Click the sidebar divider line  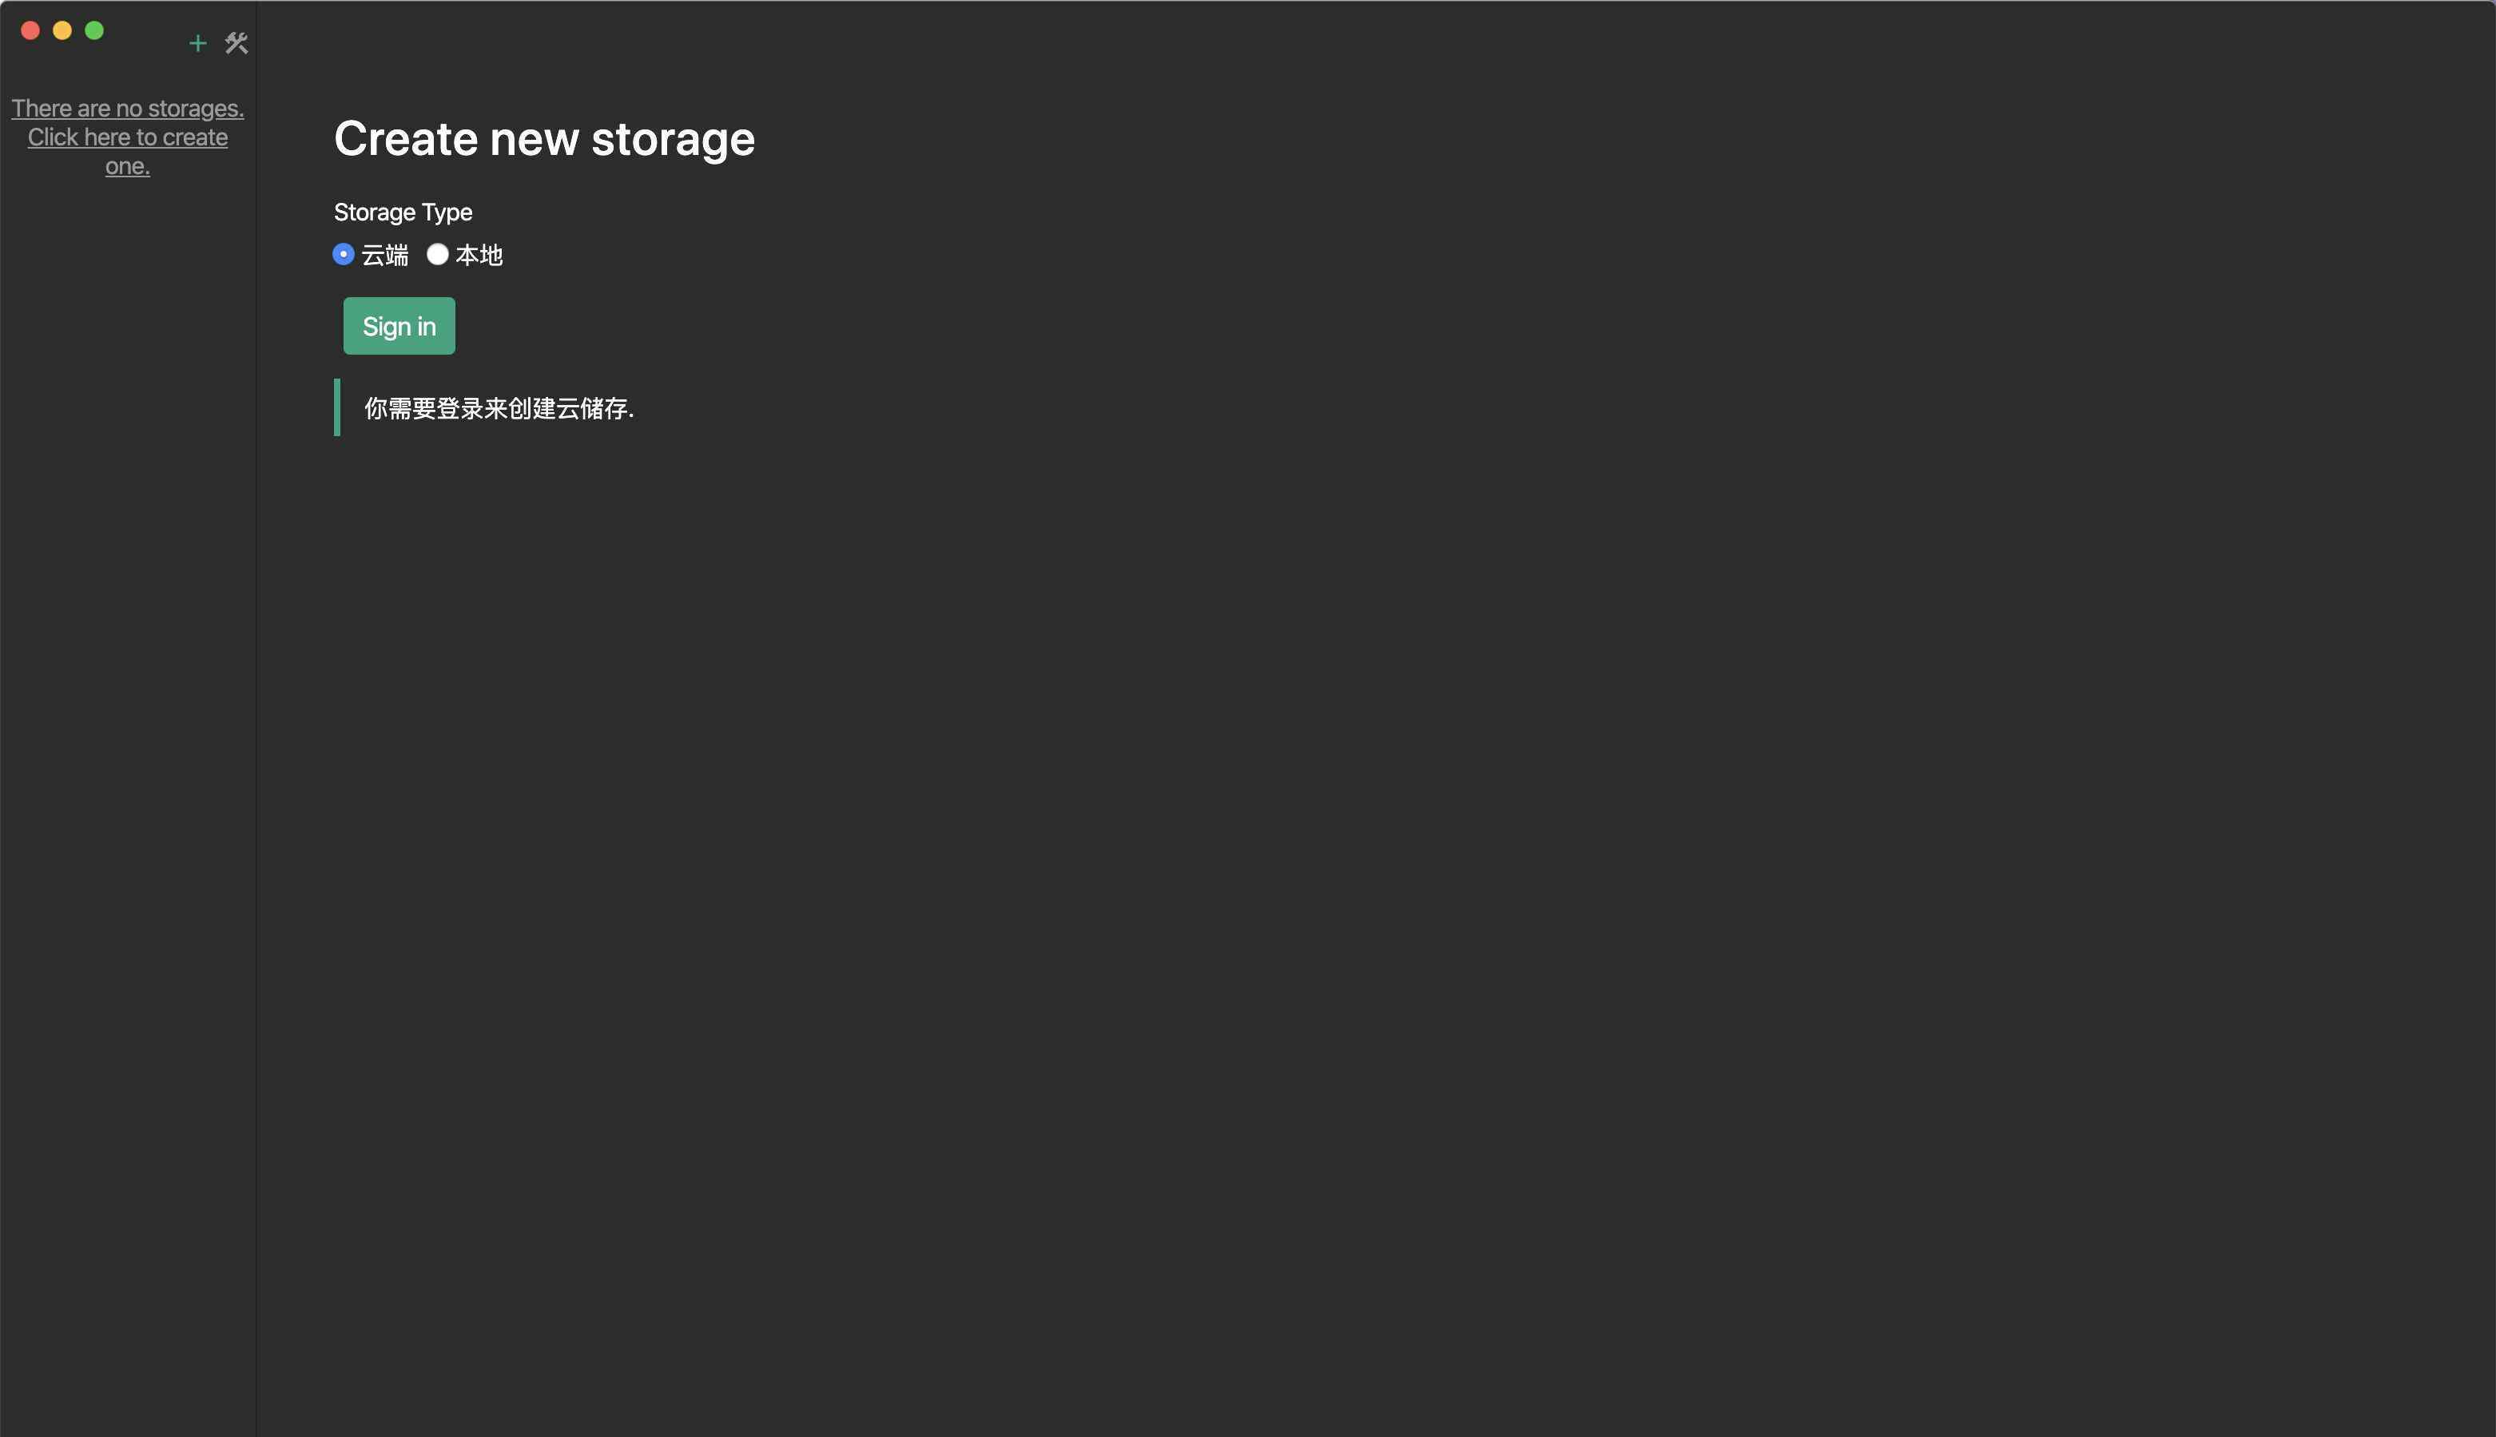pos(256,719)
